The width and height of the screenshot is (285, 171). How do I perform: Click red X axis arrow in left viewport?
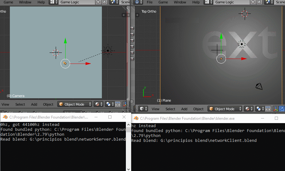[88, 64]
